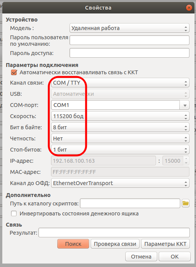Image resolution: width=196 pixels, height=267 pixels.
Task: Open the Канал связи COM / TTY dropdown
Action: (120, 83)
